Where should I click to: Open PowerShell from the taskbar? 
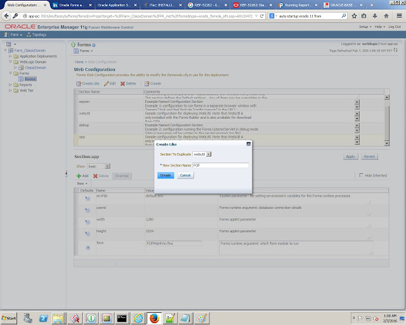(43, 318)
